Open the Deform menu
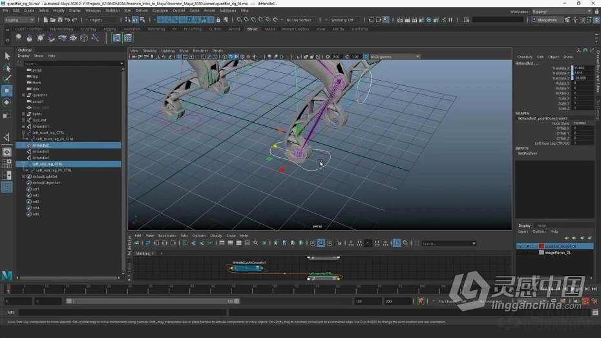This screenshot has height=338, width=601. point(142,11)
